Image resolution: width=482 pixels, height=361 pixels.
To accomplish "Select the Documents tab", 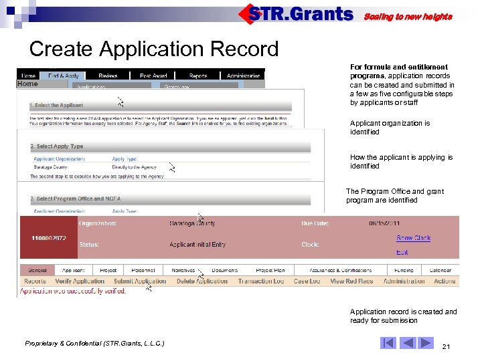I will [x=225, y=271].
